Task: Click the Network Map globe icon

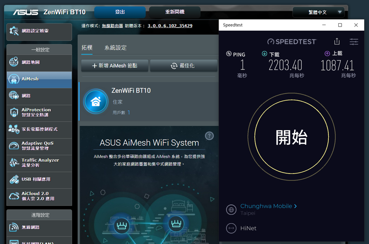Action: click(14, 62)
